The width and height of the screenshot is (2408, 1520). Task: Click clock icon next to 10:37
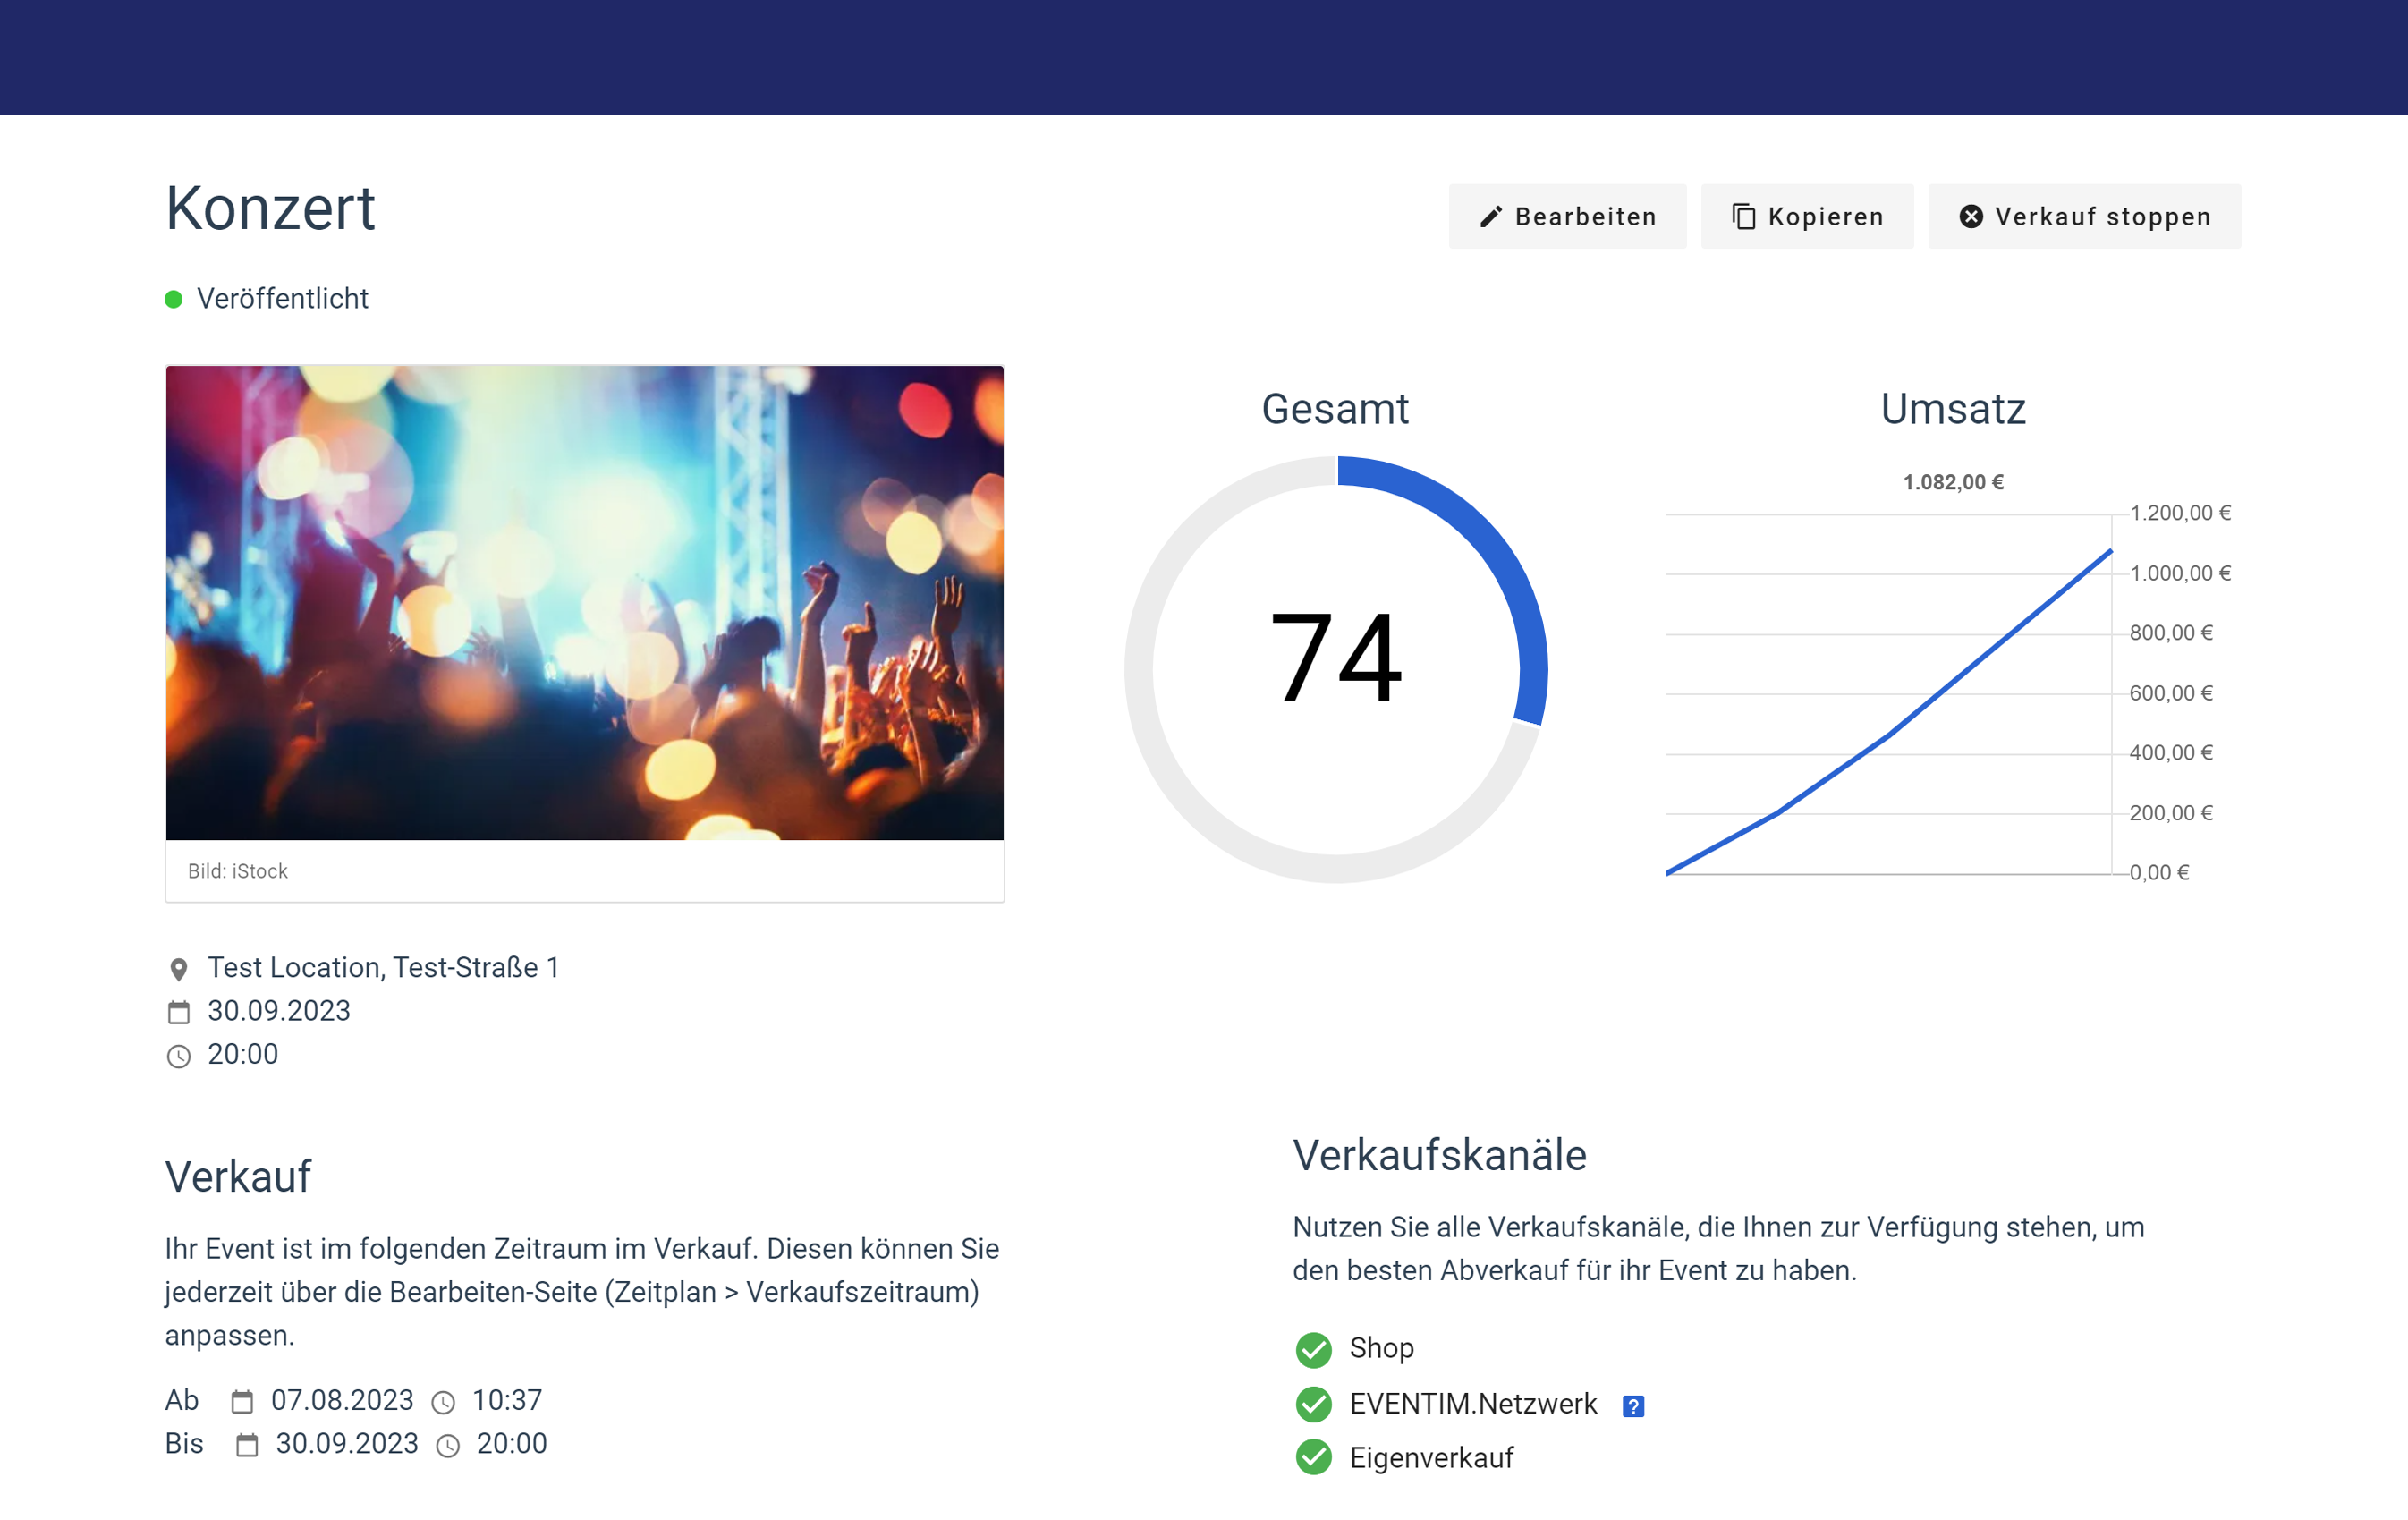pyautogui.click(x=443, y=1403)
